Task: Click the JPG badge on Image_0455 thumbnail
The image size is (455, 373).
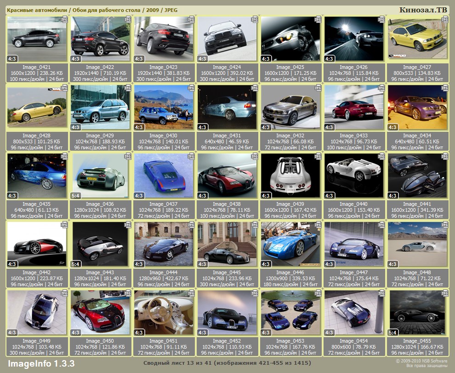Action: (x=444, y=293)
